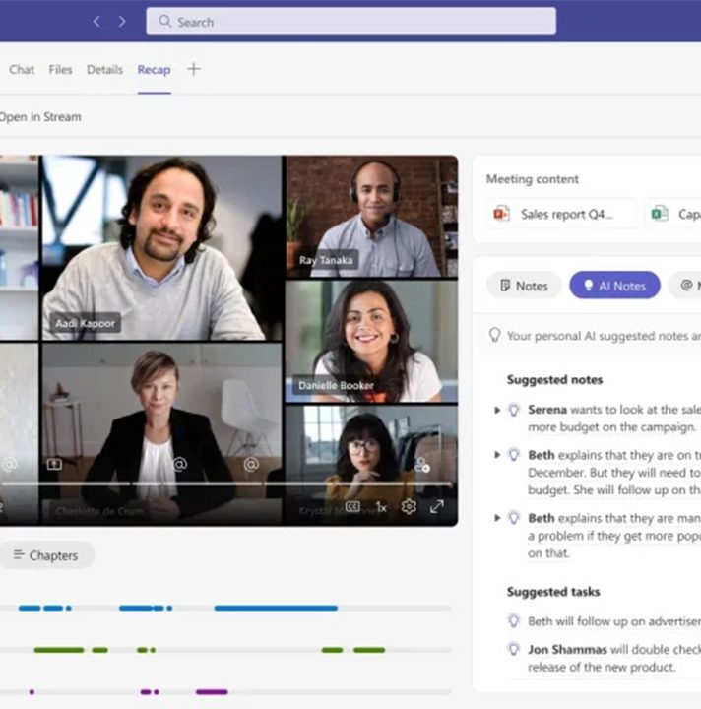Click the name 'Serena' in suggested notes
Viewport: 701px width, 709px height.
coord(547,410)
